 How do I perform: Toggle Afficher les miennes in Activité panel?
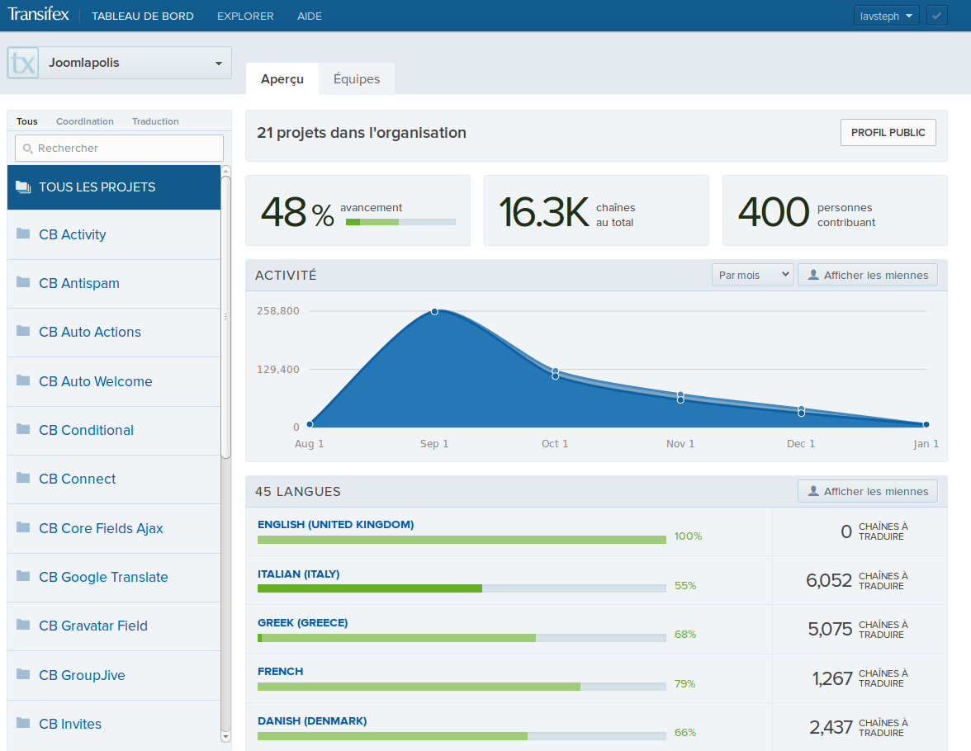pyautogui.click(x=867, y=275)
